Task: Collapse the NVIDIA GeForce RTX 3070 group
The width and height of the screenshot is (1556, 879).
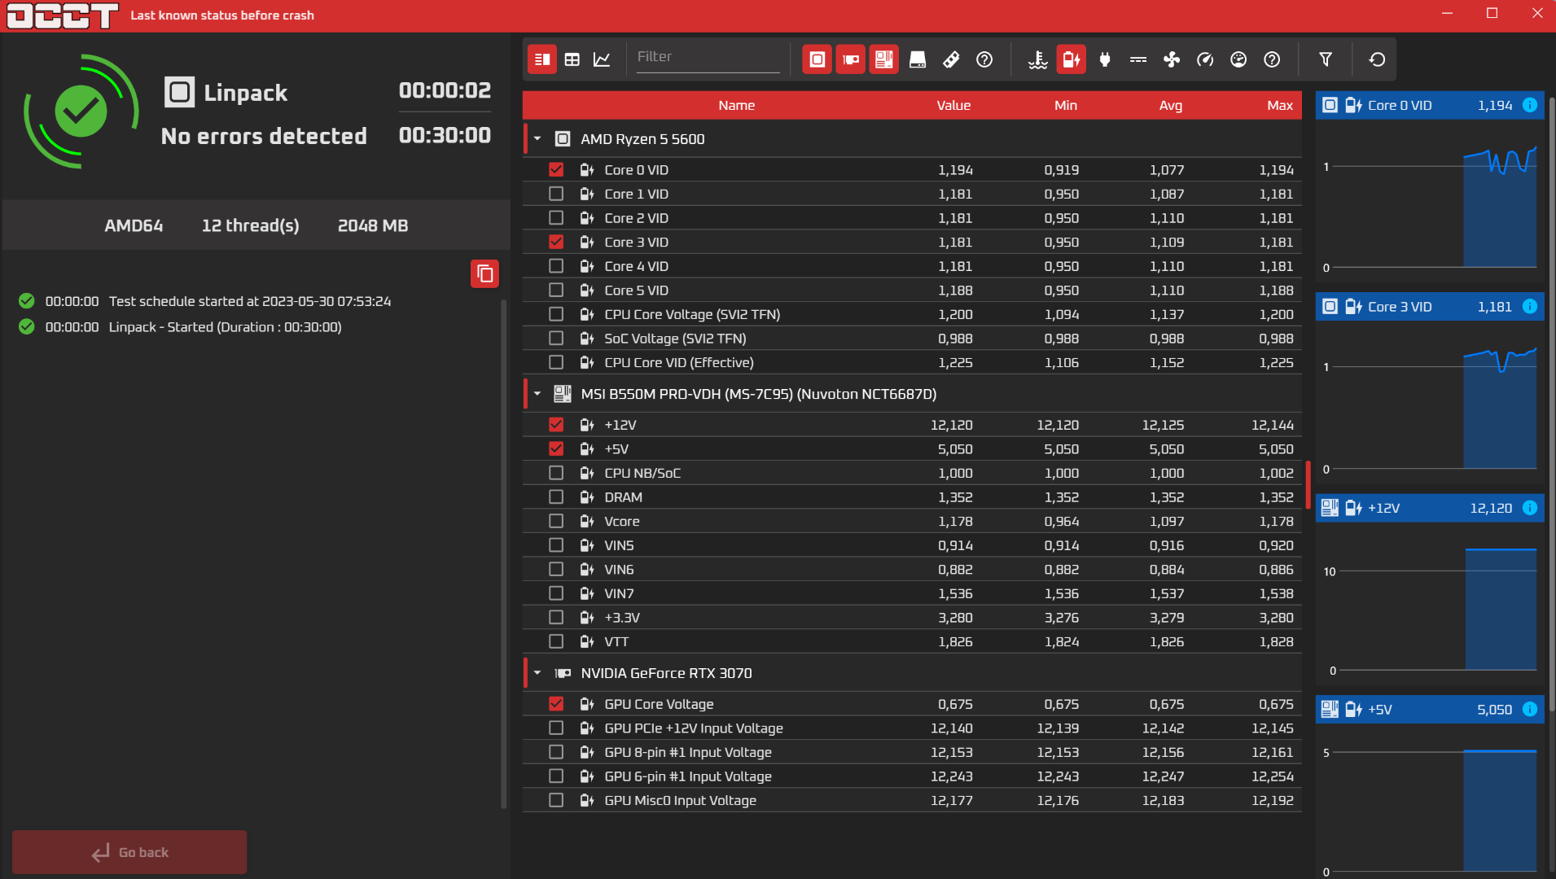Action: 537,673
